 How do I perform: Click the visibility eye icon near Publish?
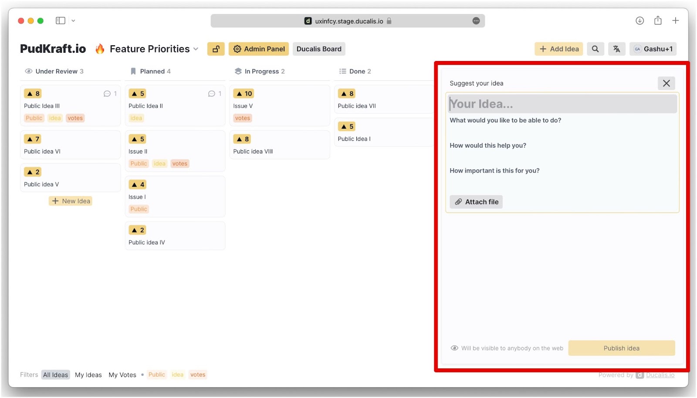[x=454, y=348]
